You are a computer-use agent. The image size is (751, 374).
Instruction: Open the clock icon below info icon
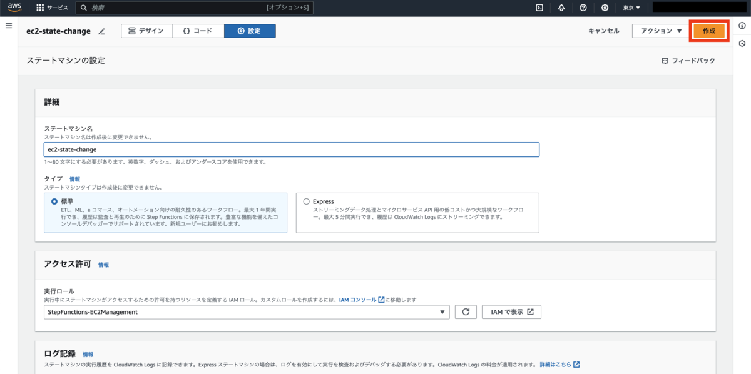(x=742, y=44)
